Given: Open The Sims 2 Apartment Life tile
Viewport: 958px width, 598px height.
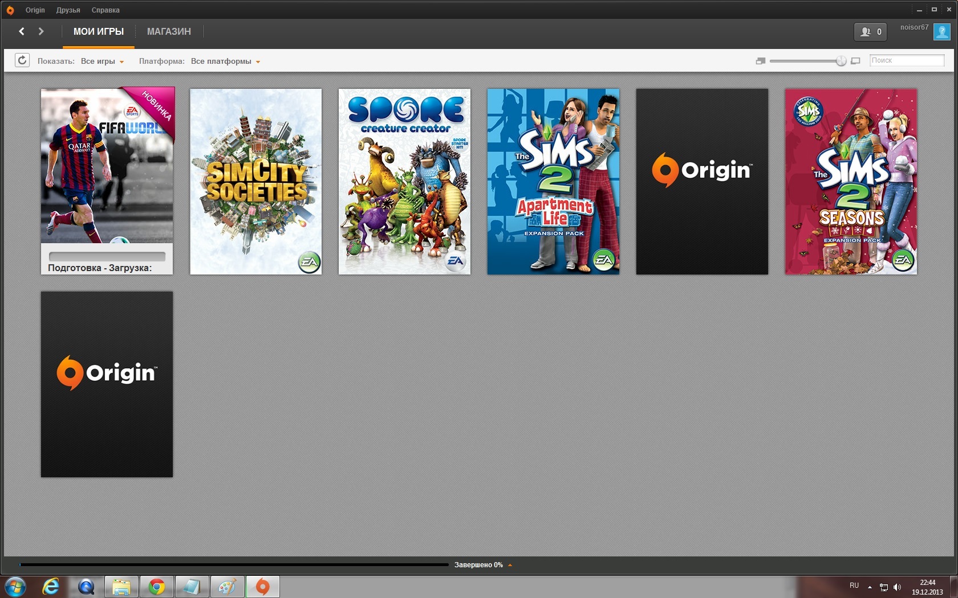Looking at the screenshot, I should [x=553, y=182].
